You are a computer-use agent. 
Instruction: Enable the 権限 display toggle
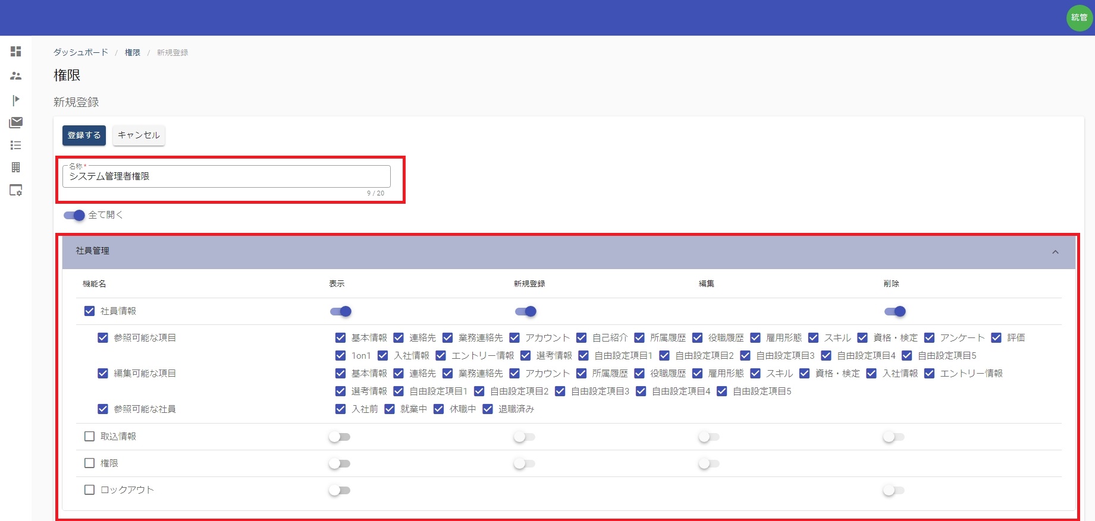(340, 463)
